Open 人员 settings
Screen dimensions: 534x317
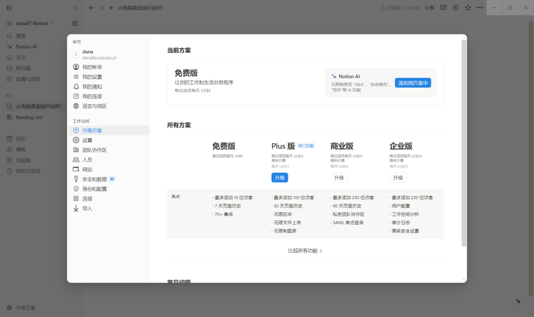(x=109, y=160)
